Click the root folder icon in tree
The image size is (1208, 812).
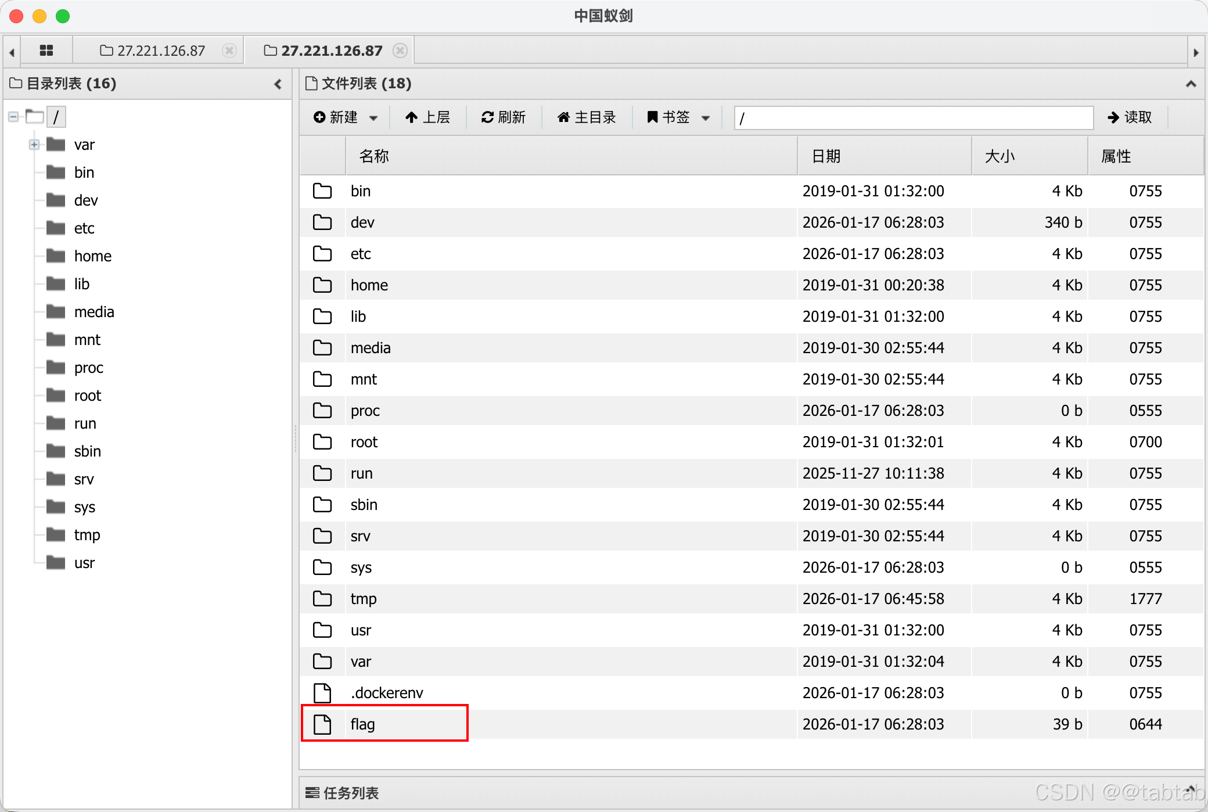pyautogui.click(x=56, y=396)
